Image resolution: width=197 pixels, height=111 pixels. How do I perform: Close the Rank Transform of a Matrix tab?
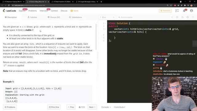pos(73,2)
